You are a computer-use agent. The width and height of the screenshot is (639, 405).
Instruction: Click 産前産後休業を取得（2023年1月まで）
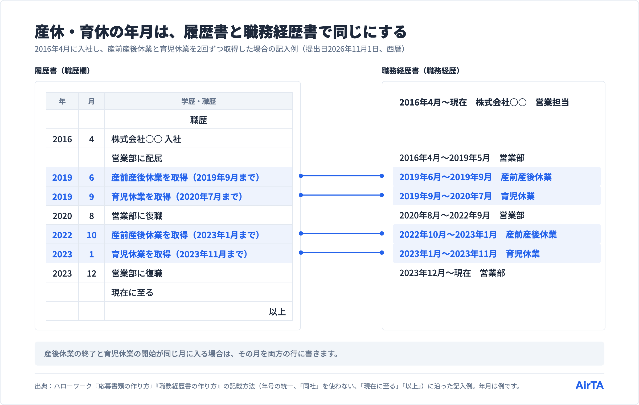tap(186, 235)
